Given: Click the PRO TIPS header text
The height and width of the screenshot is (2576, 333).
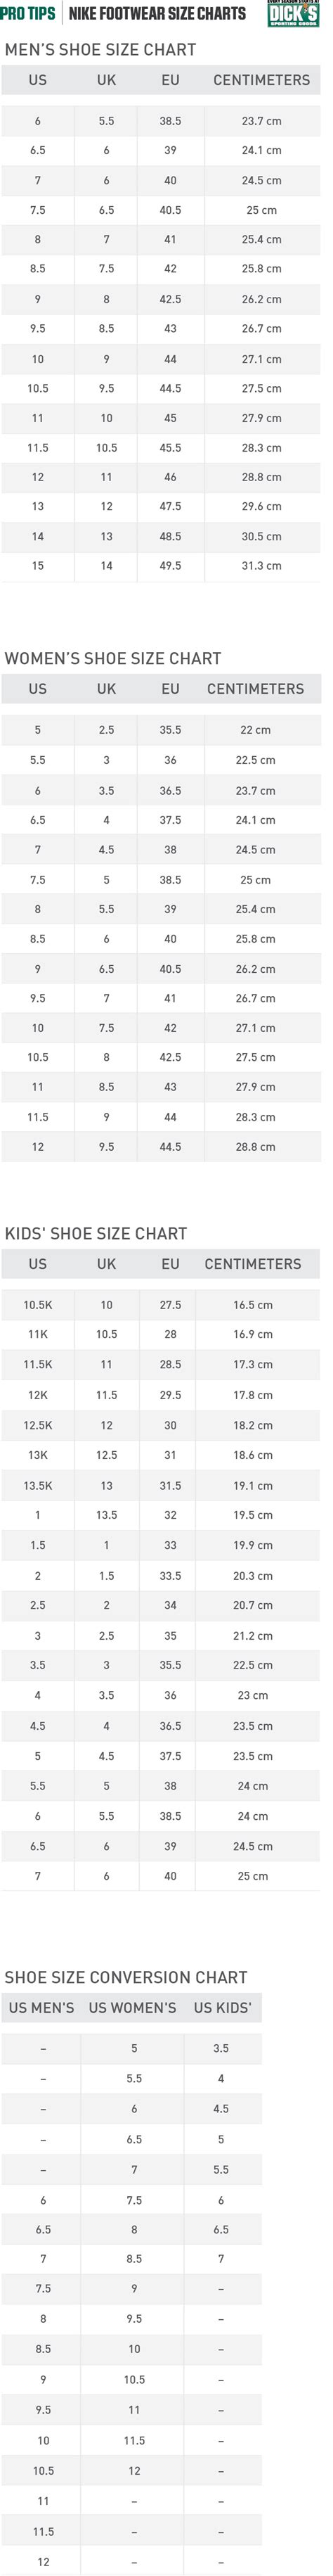Looking at the screenshot, I should pyautogui.click(x=28, y=13).
